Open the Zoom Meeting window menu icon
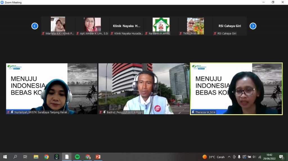288x161 pixels. coord(2,2)
